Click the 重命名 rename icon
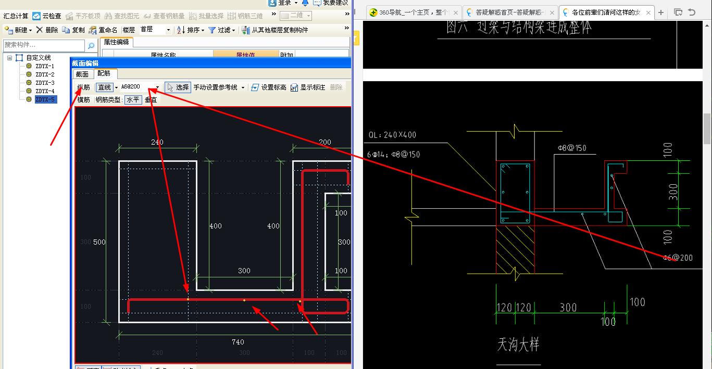Image resolution: width=712 pixels, height=369 pixels. 92,30
